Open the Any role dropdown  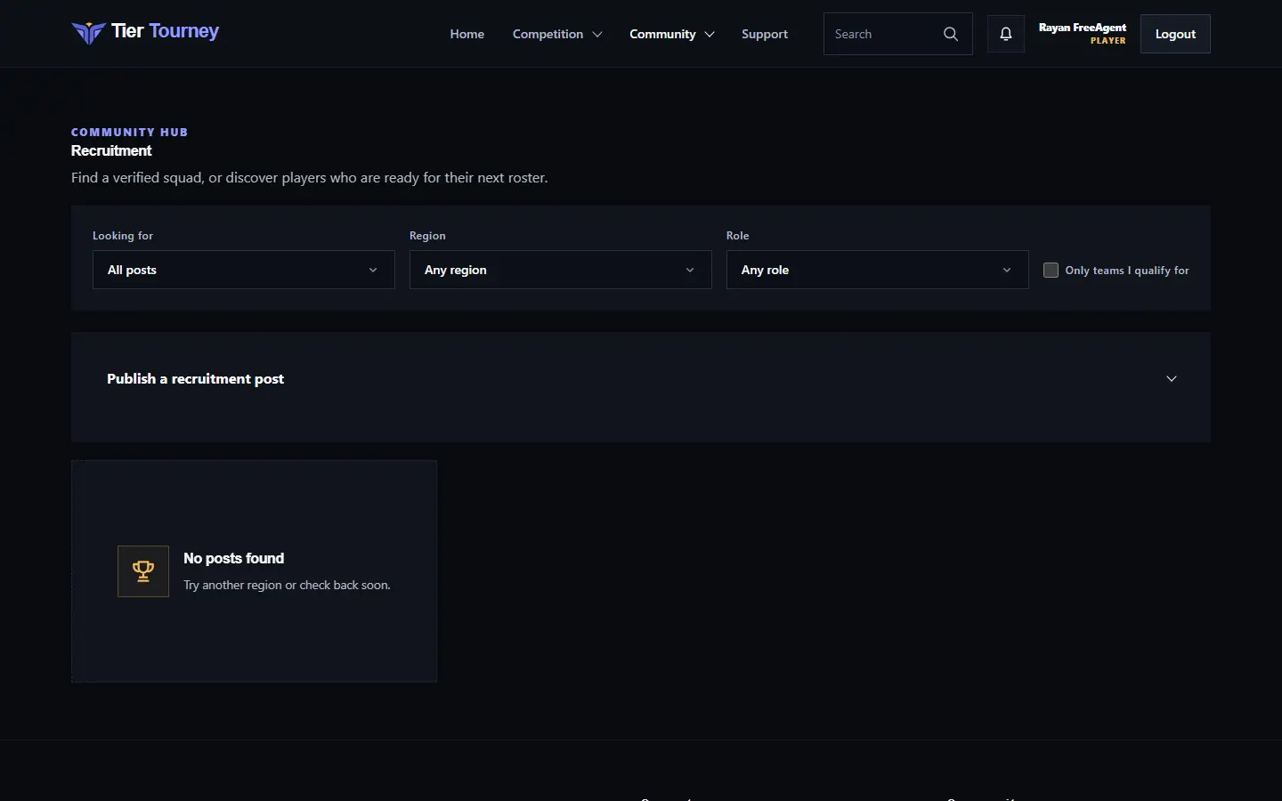click(x=878, y=270)
